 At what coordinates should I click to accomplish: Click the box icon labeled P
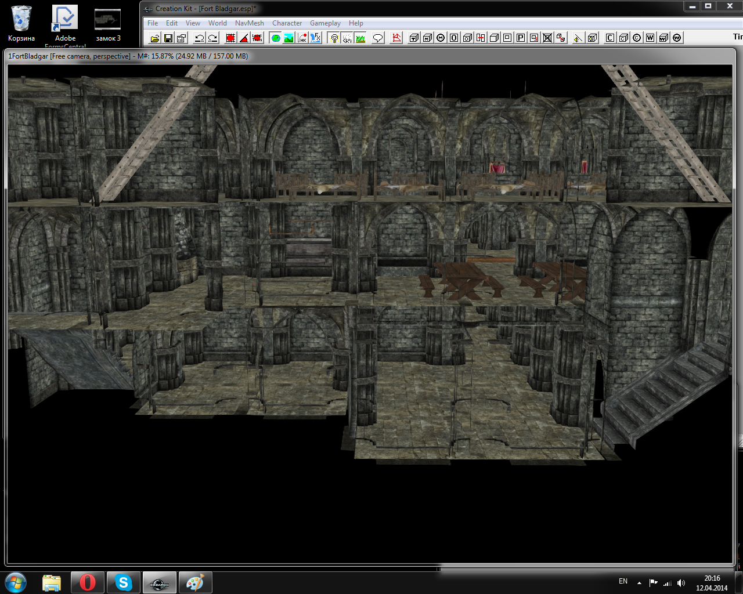(521, 38)
